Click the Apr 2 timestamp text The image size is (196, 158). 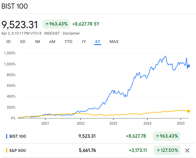pyautogui.click(x=21, y=33)
